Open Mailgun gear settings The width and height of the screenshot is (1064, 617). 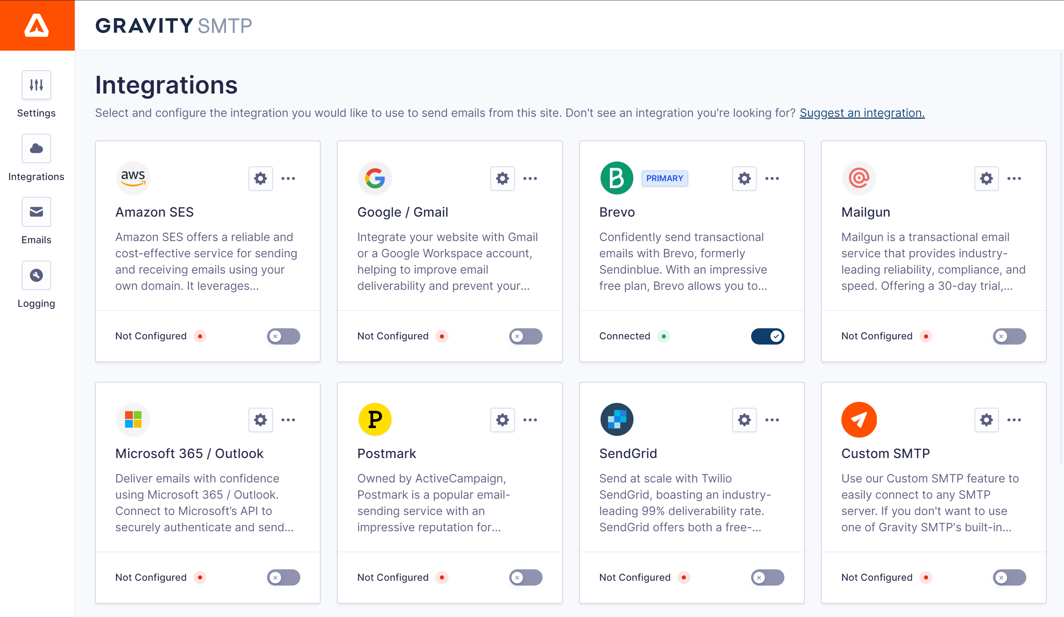pos(986,179)
